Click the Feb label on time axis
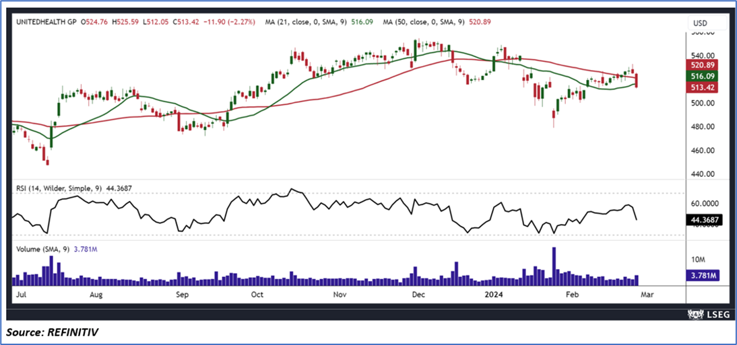 coord(571,295)
